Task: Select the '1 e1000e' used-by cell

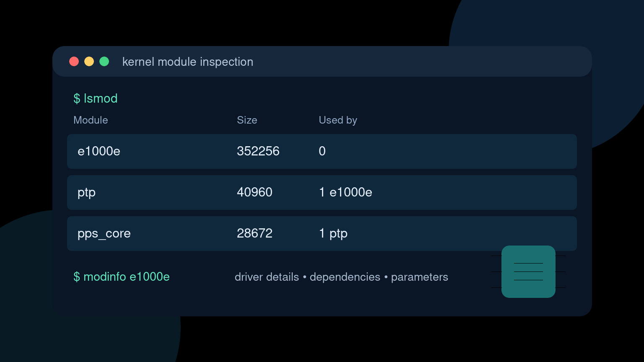Action: pos(345,192)
